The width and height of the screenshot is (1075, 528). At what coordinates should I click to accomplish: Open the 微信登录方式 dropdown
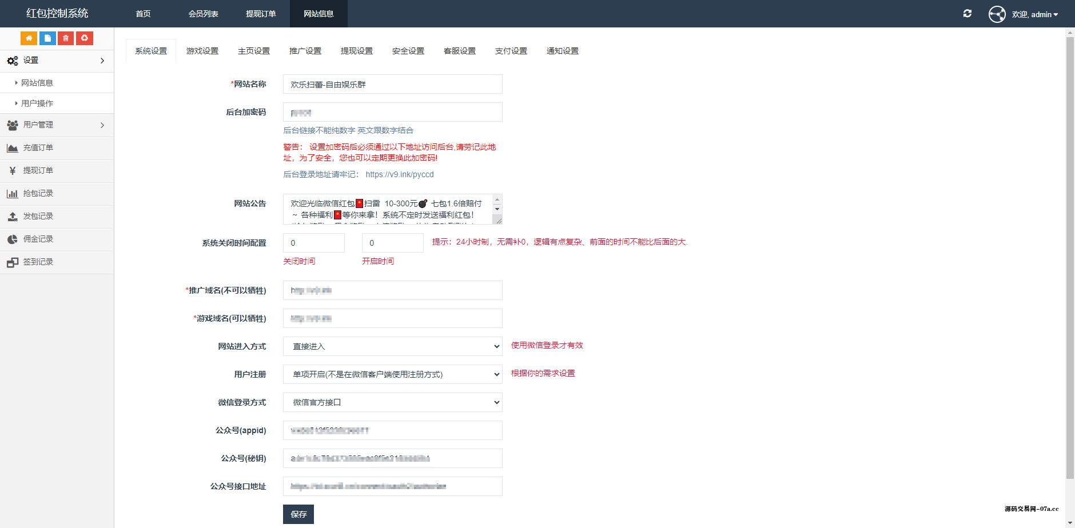coord(392,402)
